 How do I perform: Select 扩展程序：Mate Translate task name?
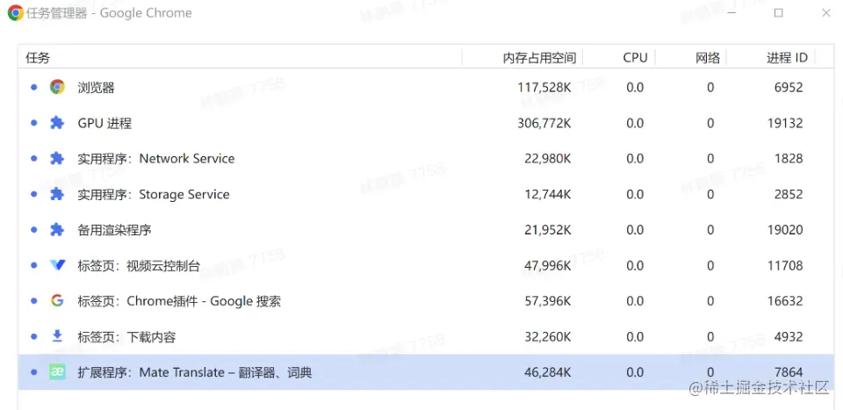[195, 372]
